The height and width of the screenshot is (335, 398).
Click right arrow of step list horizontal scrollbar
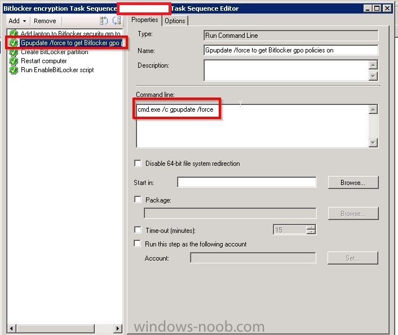tap(118, 328)
